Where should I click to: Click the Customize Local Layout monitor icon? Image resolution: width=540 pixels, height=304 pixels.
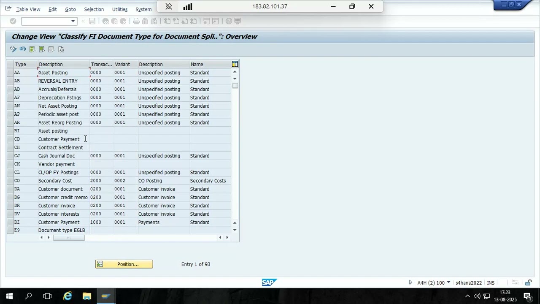(238, 21)
